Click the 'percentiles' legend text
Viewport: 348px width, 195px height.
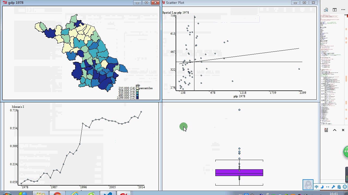click(x=146, y=88)
